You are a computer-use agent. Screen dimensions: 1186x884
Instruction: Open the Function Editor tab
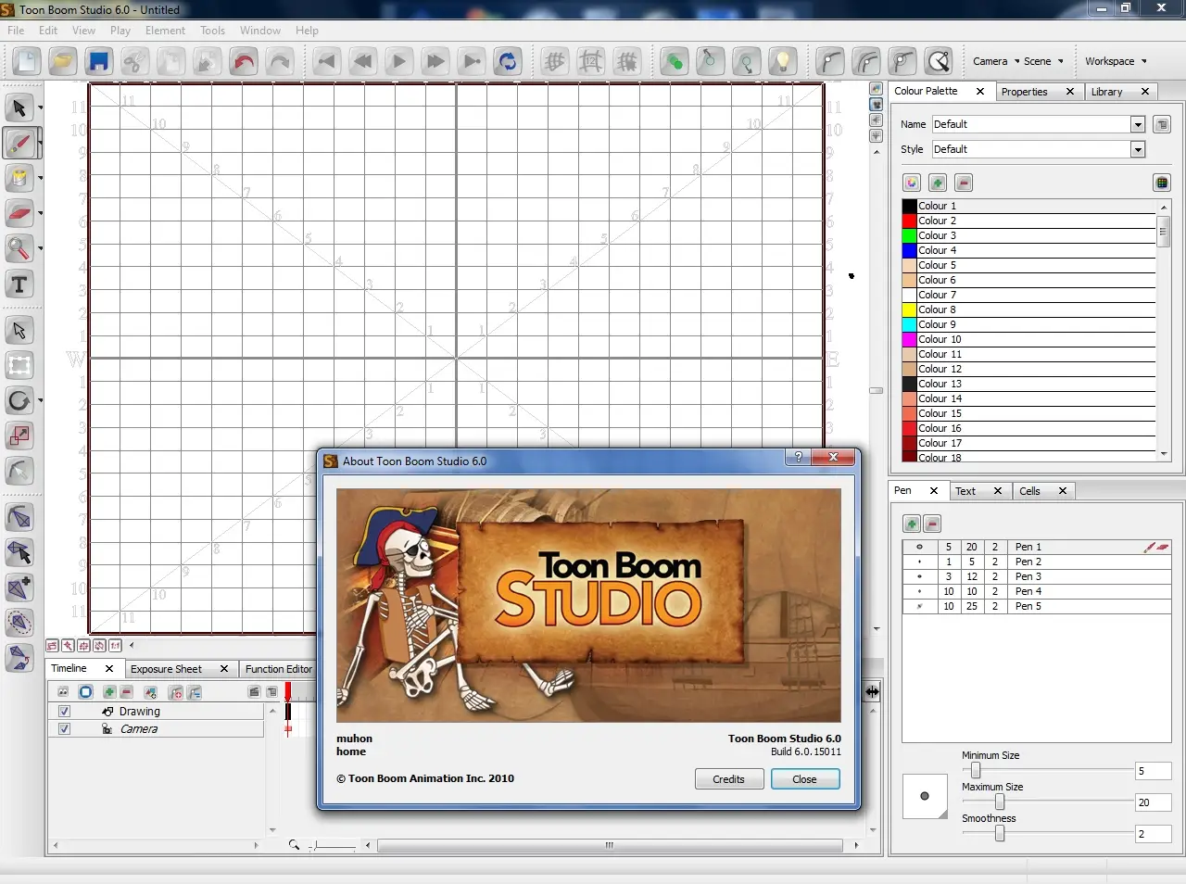(279, 669)
